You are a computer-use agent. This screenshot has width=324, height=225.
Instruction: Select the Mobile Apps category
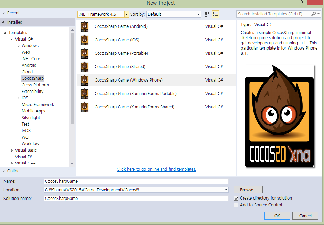(33, 111)
